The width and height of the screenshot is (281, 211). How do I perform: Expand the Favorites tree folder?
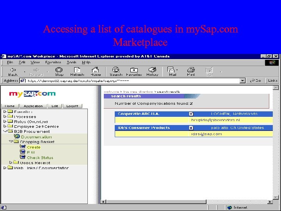point(5,112)
